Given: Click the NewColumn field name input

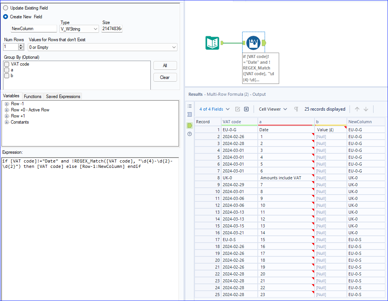Looking at the screenshot, I should (x=34, y=29).
